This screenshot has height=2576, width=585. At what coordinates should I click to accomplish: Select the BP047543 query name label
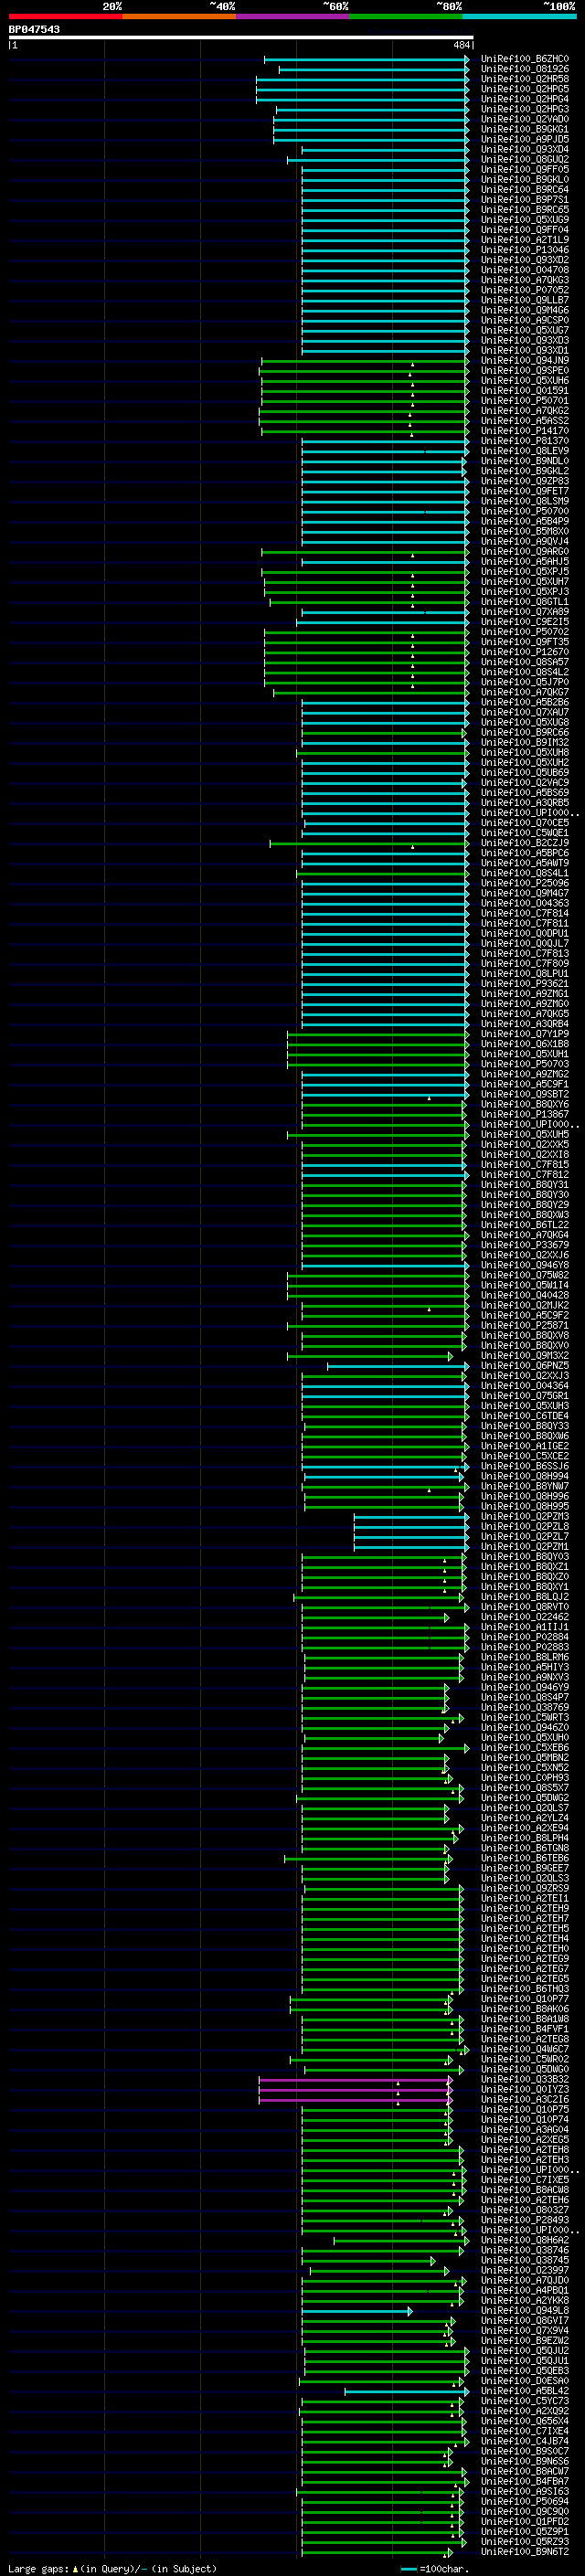tap(34, 30)
